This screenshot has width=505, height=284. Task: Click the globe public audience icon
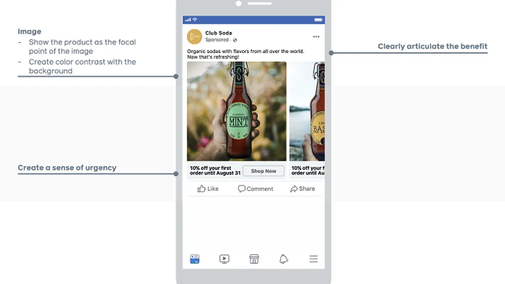click(x=235, y=40)
